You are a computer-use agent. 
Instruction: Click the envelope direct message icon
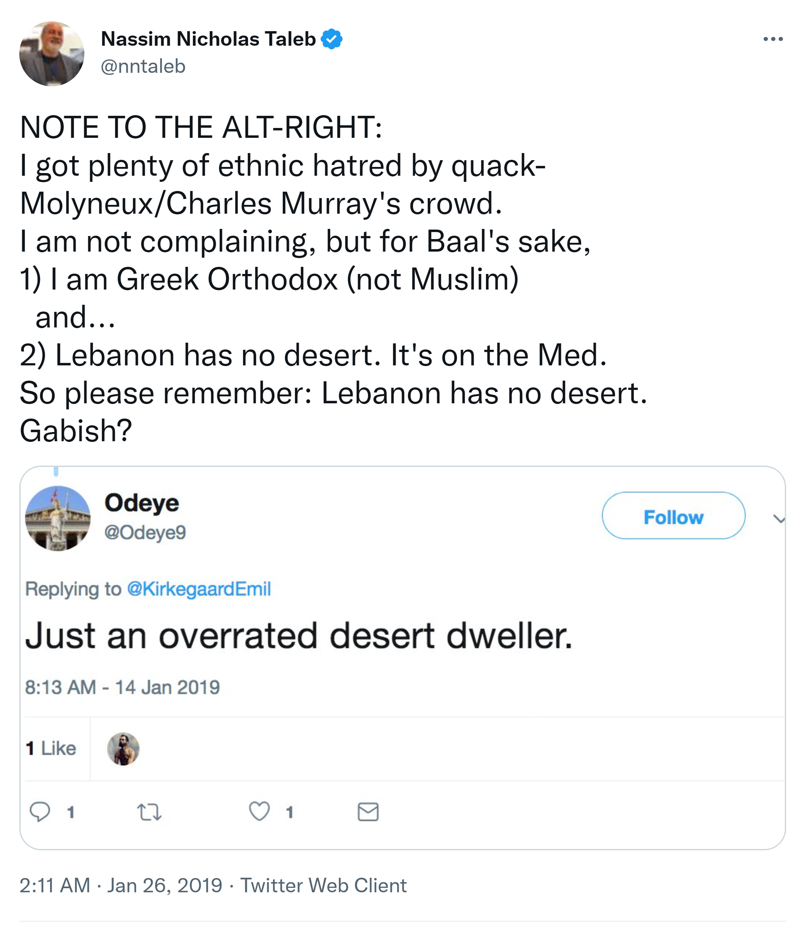[368, 812]
